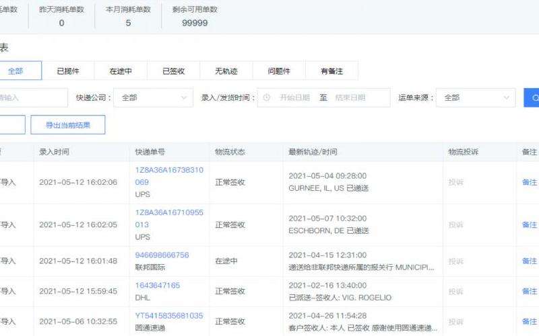This screenshot has width=539, height=336.
Task: Select the 全部 status tab
Action: pyautogui.click(x=15, y=71)
